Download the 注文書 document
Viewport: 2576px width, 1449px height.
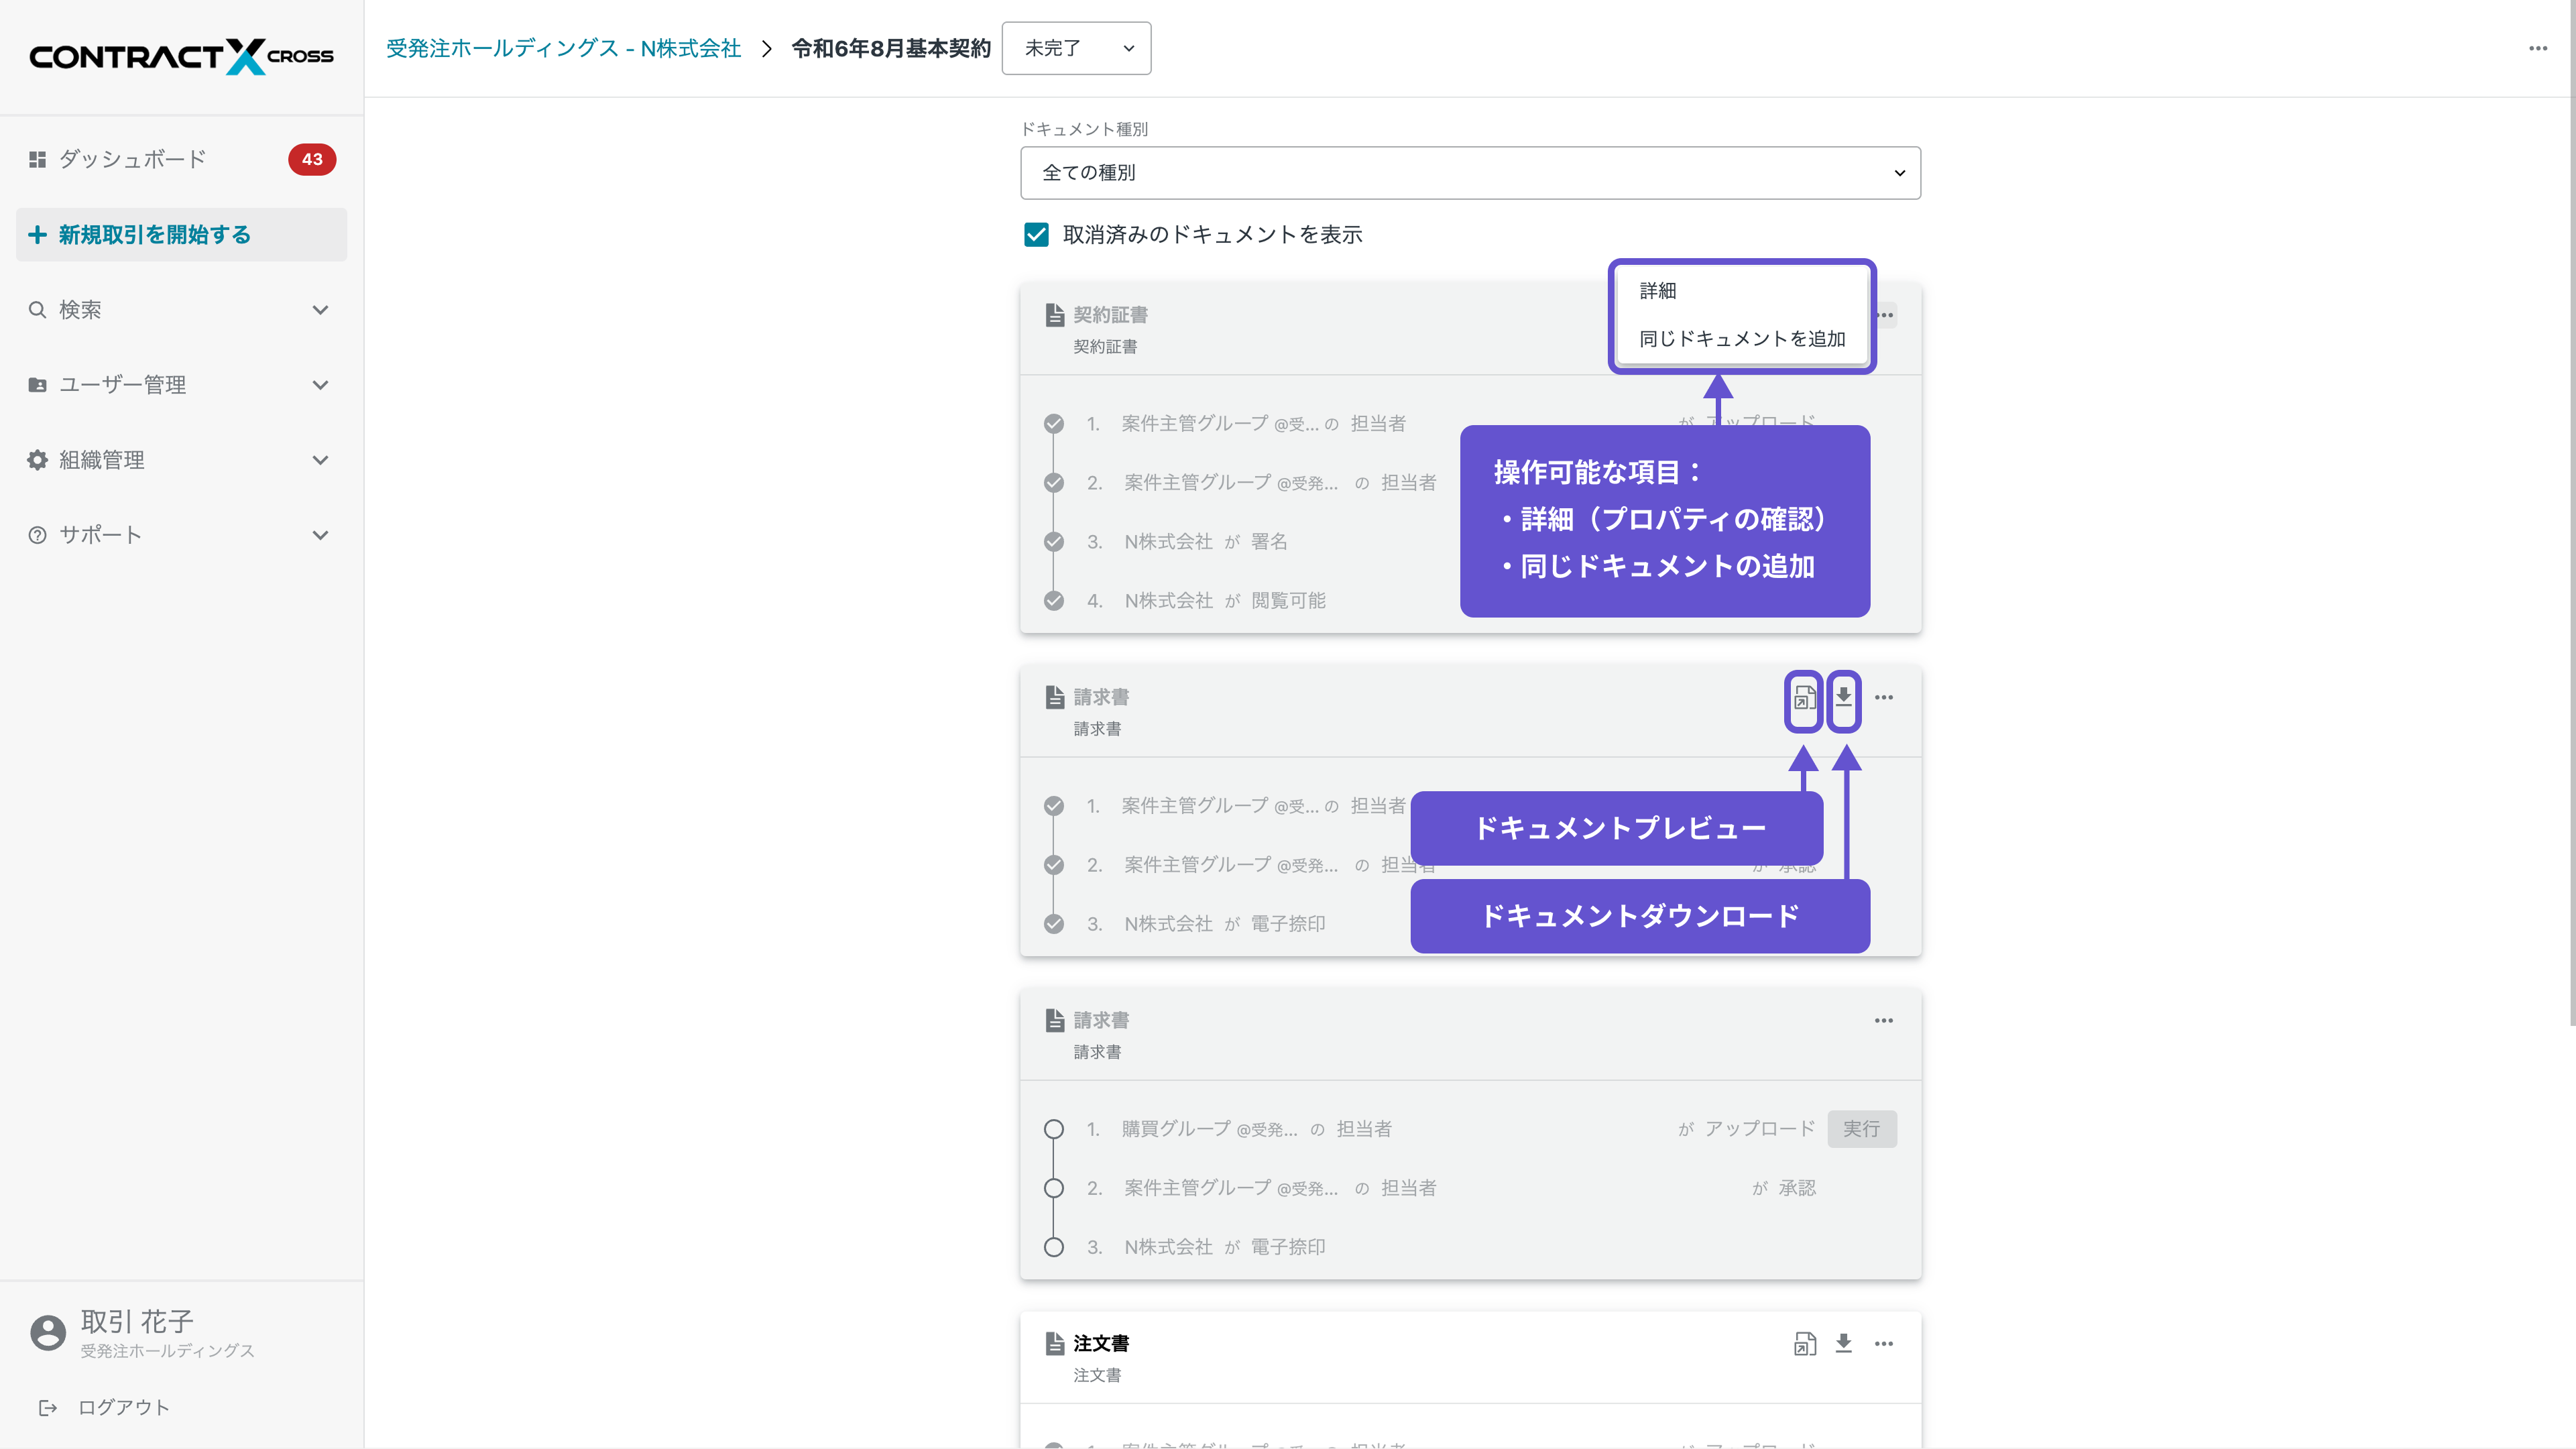tap(1844, 1344)
